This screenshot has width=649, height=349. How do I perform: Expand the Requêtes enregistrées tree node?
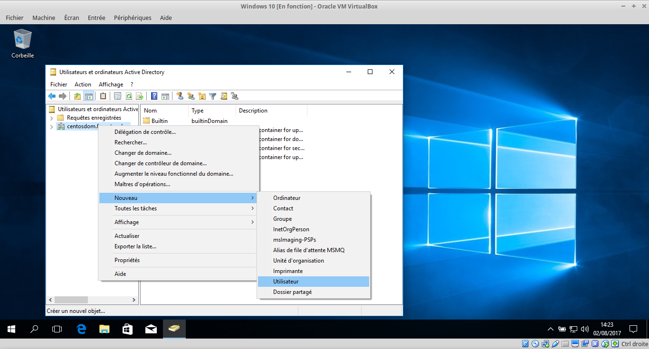(x=51, y=118)
